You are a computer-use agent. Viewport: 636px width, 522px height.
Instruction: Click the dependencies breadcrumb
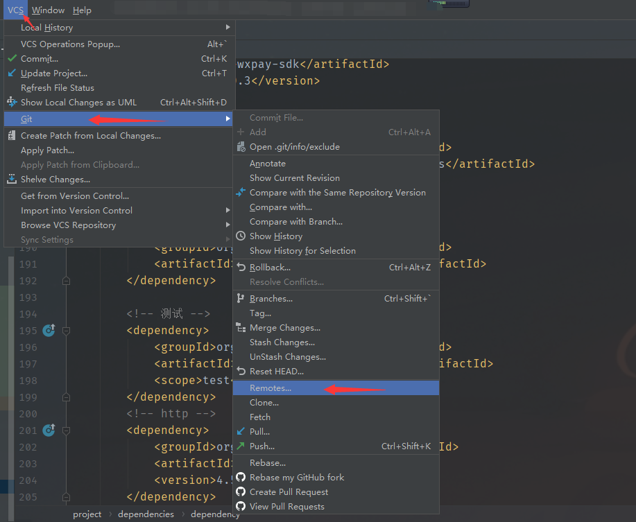[146, 514]
